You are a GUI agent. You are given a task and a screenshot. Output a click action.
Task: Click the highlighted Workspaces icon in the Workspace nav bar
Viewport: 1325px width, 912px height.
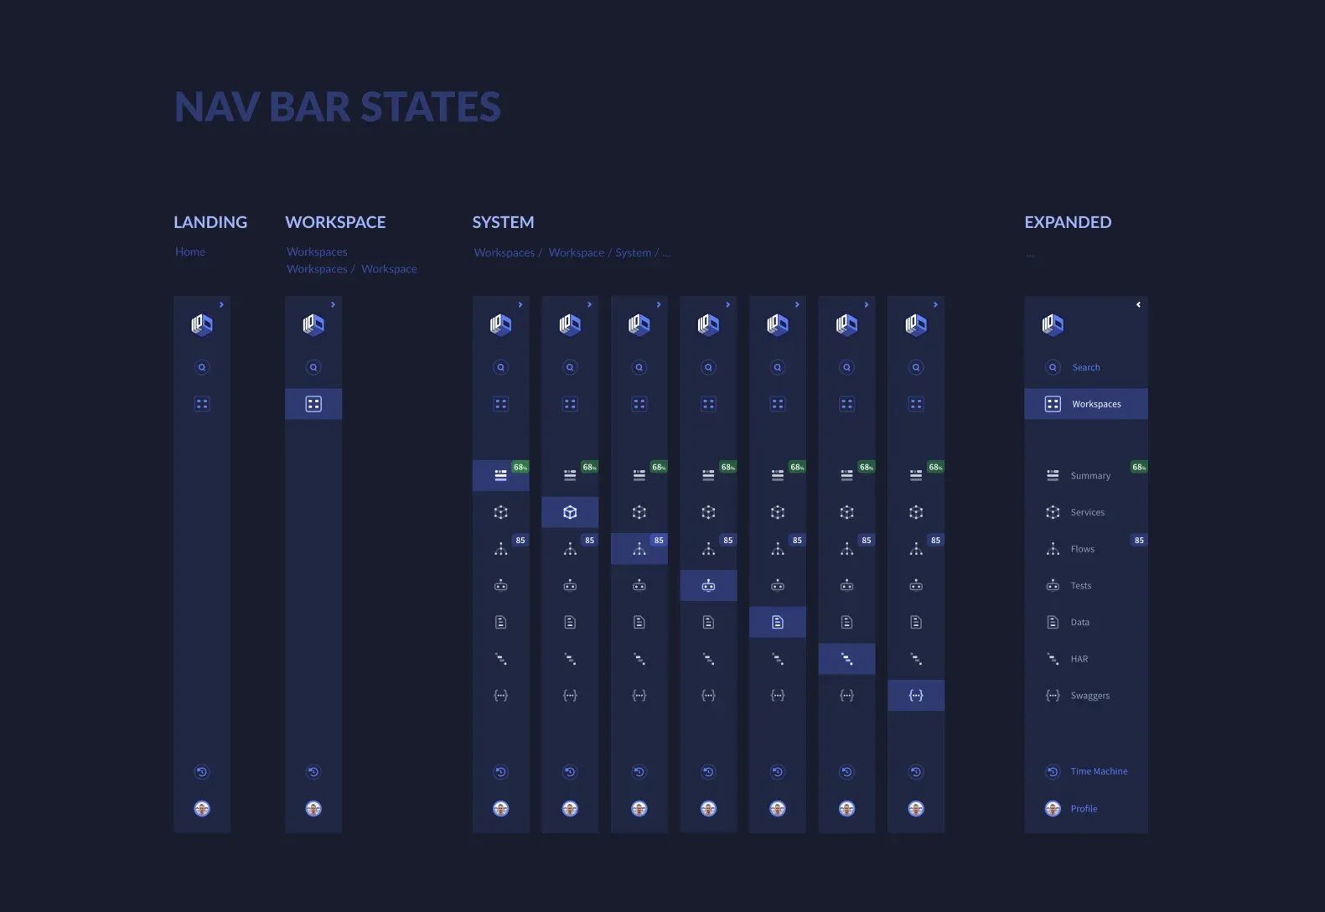tap(313, 404)
